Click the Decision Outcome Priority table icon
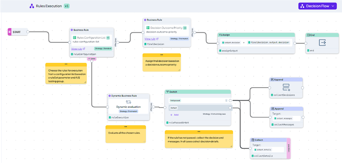The height and width of the screenshot is (163, 342). tap(148, 28)
